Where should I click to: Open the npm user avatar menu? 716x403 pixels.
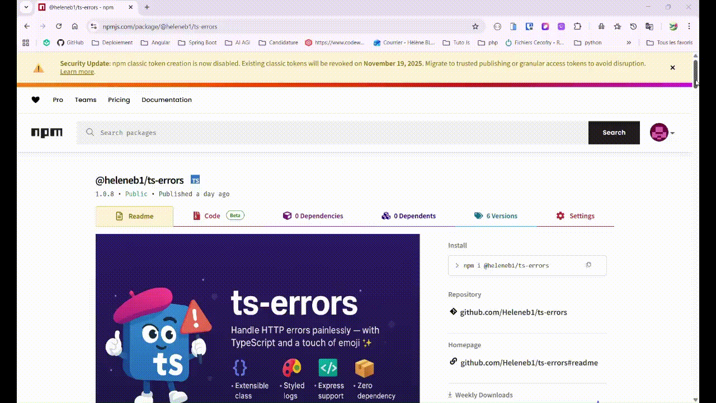coord(662,133)
